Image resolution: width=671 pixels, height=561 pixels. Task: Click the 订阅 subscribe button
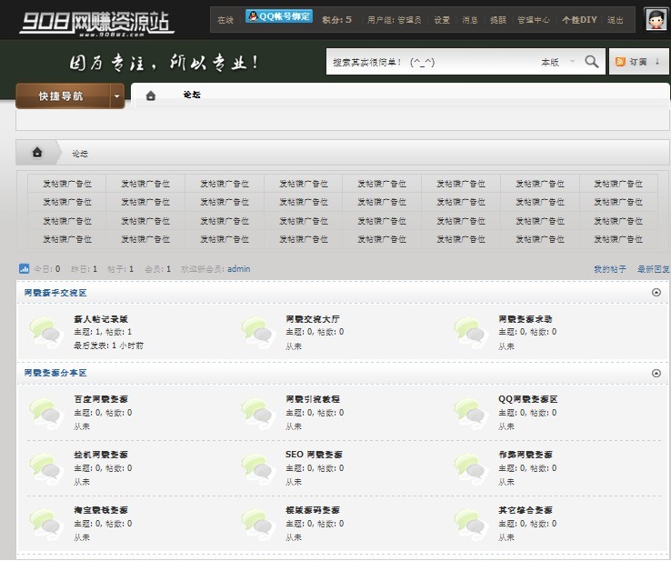[639, 62]
